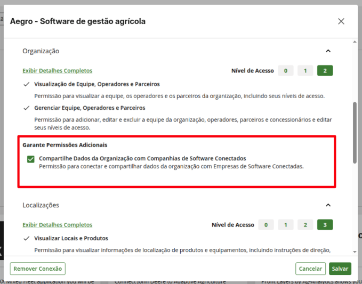362x284 pixels.
Task: Click the dialog title 'Aegro - Software de gestão agrícola'
Action: 78,21
